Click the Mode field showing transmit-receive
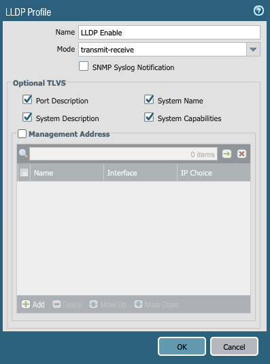 163,50
